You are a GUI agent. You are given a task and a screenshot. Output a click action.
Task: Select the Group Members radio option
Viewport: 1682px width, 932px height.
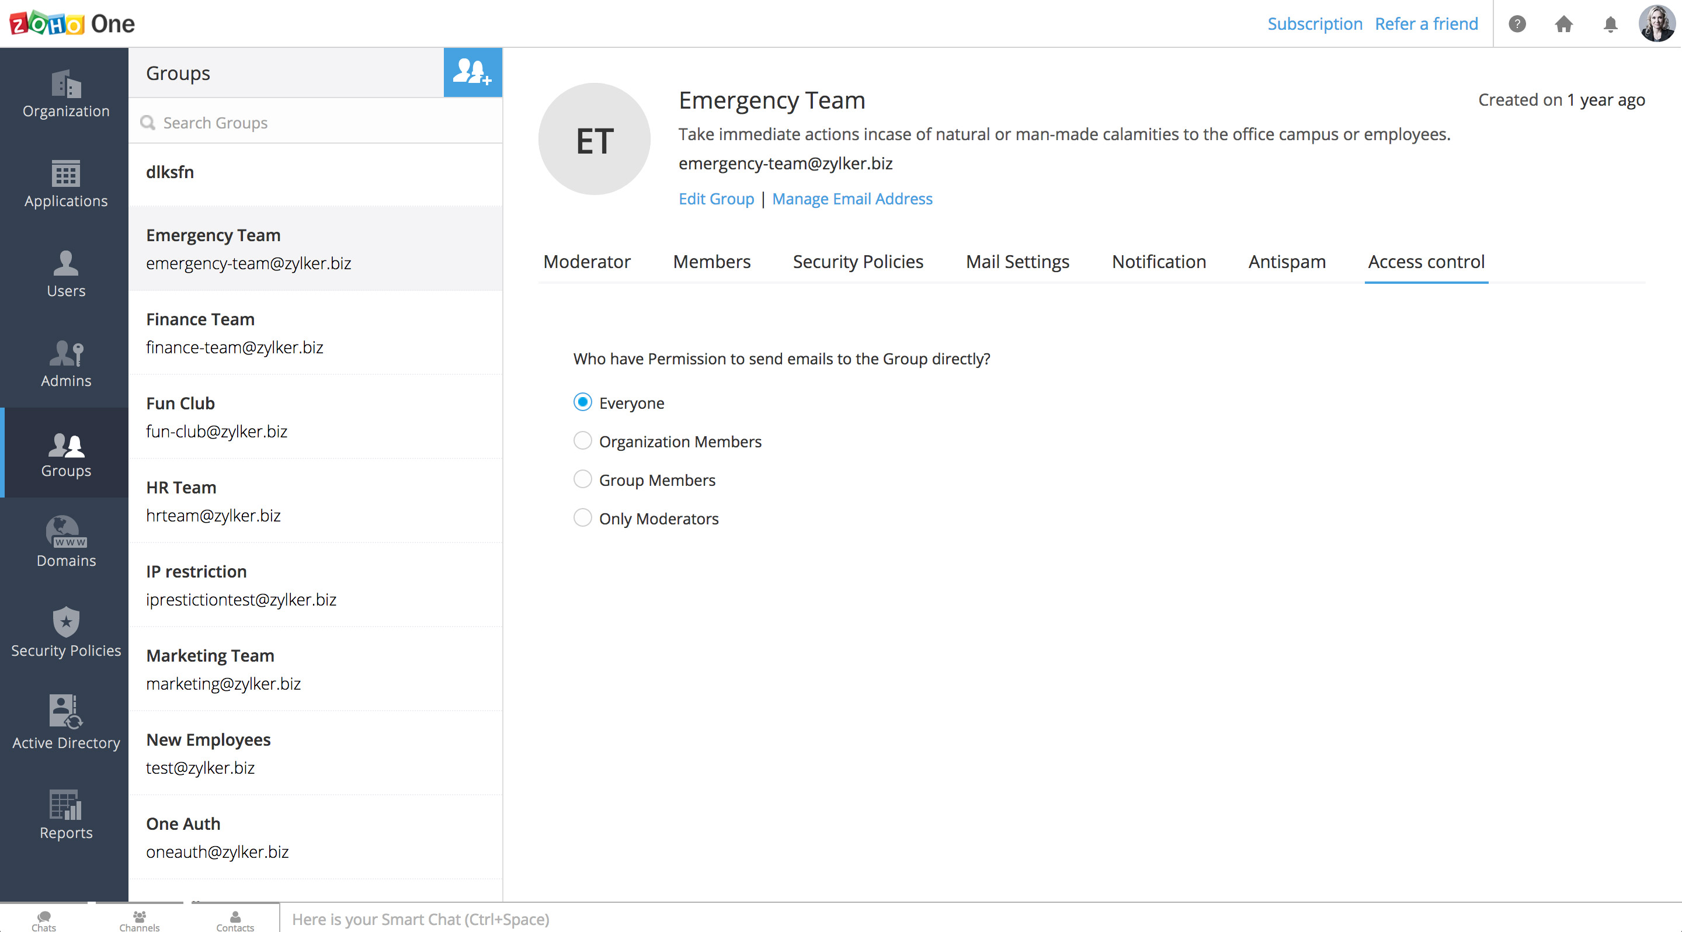click(582, 479)
